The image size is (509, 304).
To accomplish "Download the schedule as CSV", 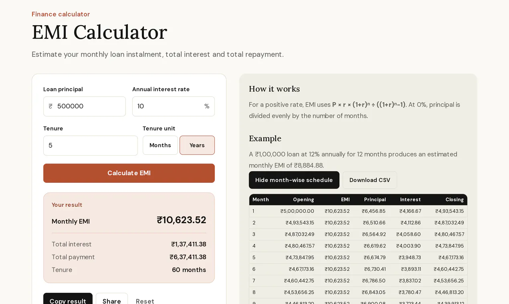I will 370,180.
